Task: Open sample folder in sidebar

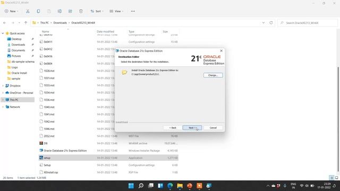Action: (x=15, y=79)
